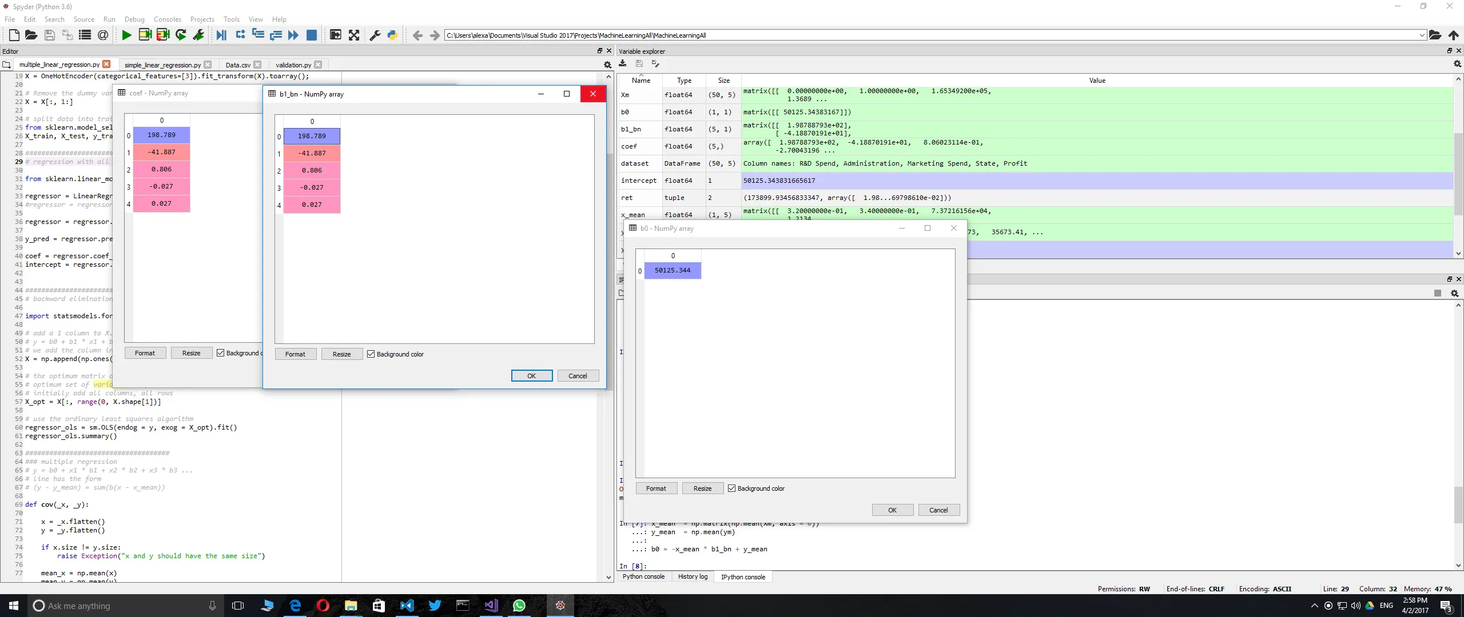
Task: Click the open file folder icon
Action: pos(31,35)
